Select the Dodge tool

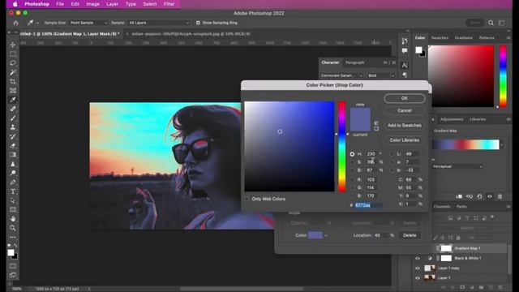[13, 173]
